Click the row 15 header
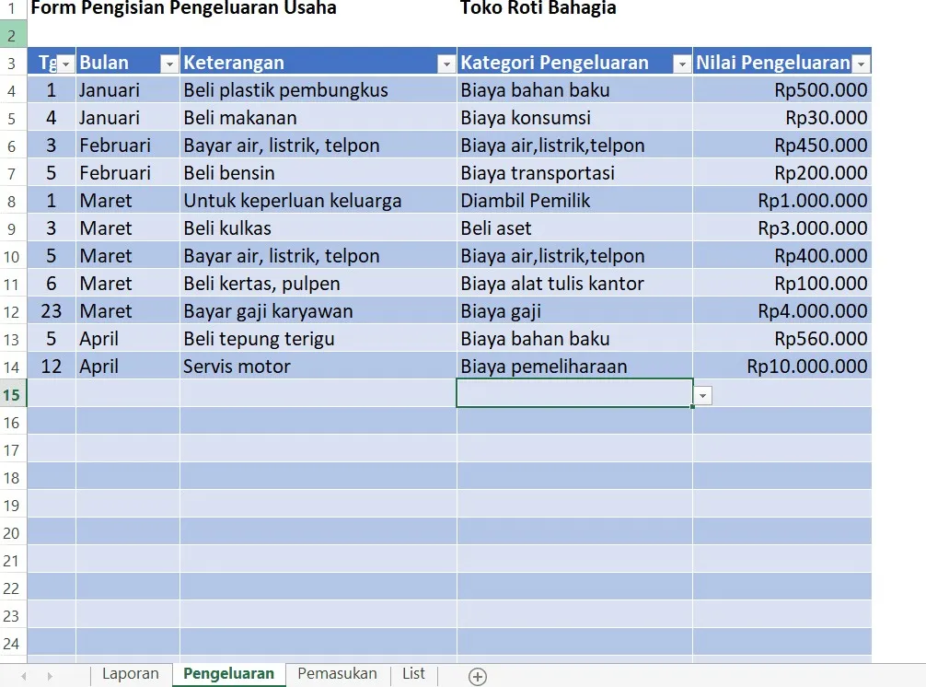 (13, 394)
